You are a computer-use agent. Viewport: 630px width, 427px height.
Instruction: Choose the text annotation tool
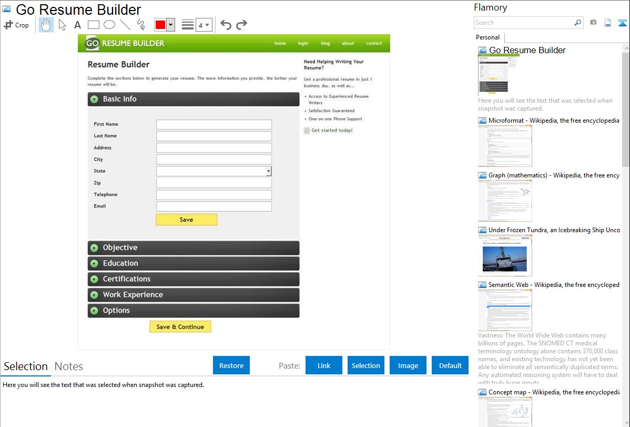click(77, 25)
